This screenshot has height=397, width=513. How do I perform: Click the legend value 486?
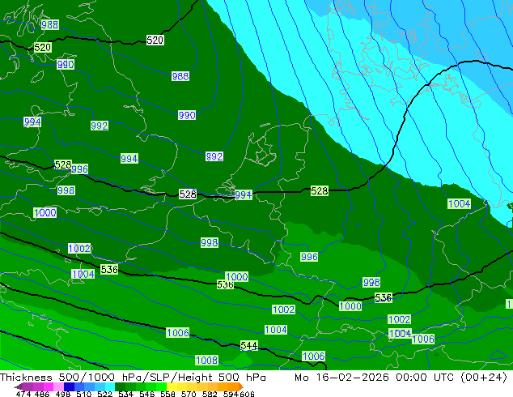tap(42, 394)
